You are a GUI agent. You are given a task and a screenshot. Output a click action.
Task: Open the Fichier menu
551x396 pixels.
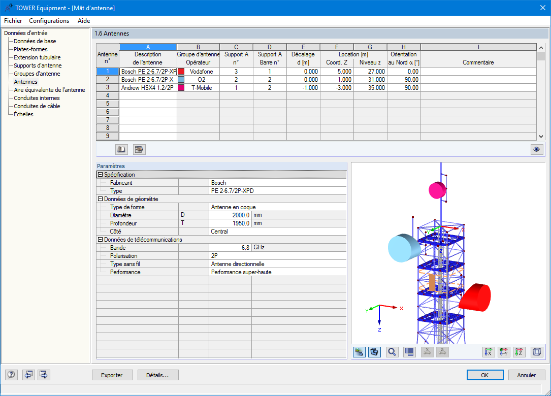(13, 21)
